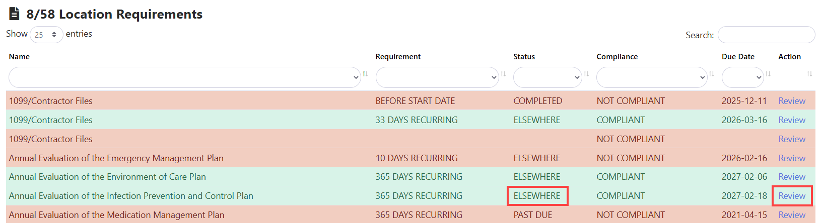The height and width of the screenshot is (223, 822).
Task: Review the 33 Days Recurring Contractor Files row
Action: click(x=792, y=120)
